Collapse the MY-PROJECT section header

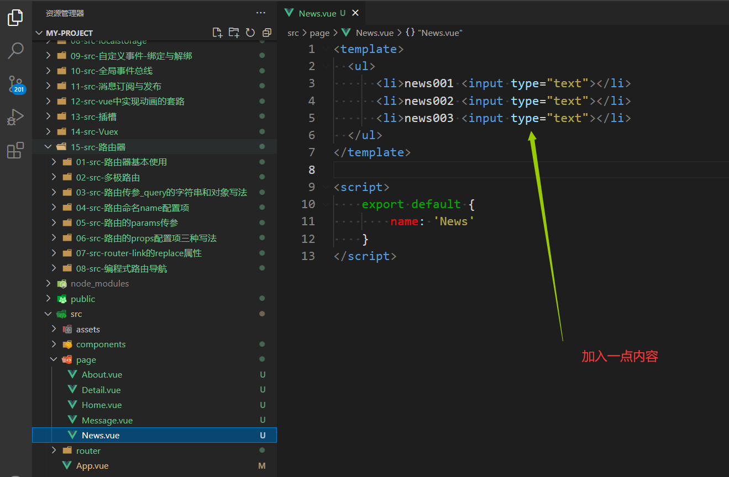point(155,33)
